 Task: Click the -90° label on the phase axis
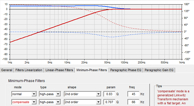(x=187, y=45)
